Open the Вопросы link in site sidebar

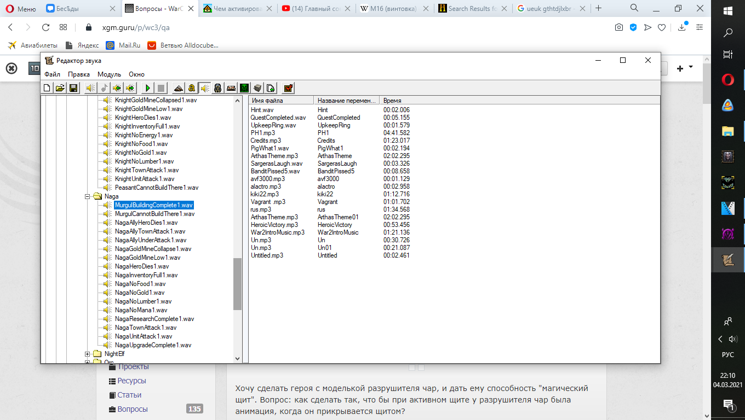133,409
